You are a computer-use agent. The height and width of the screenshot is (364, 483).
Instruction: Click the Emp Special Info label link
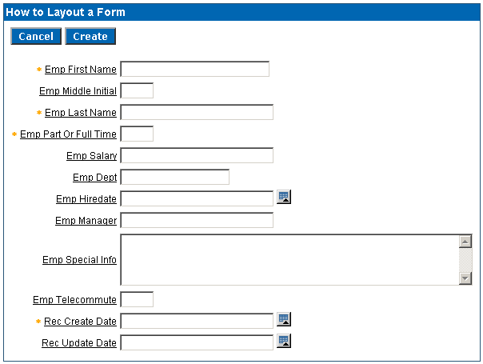pos(79,260)
